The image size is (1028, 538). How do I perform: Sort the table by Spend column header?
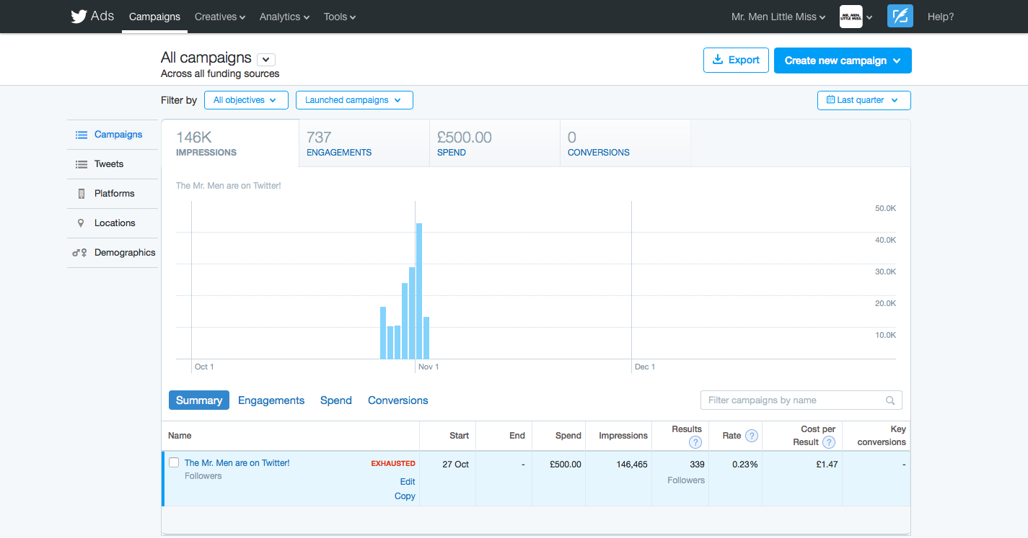(568, 436)
